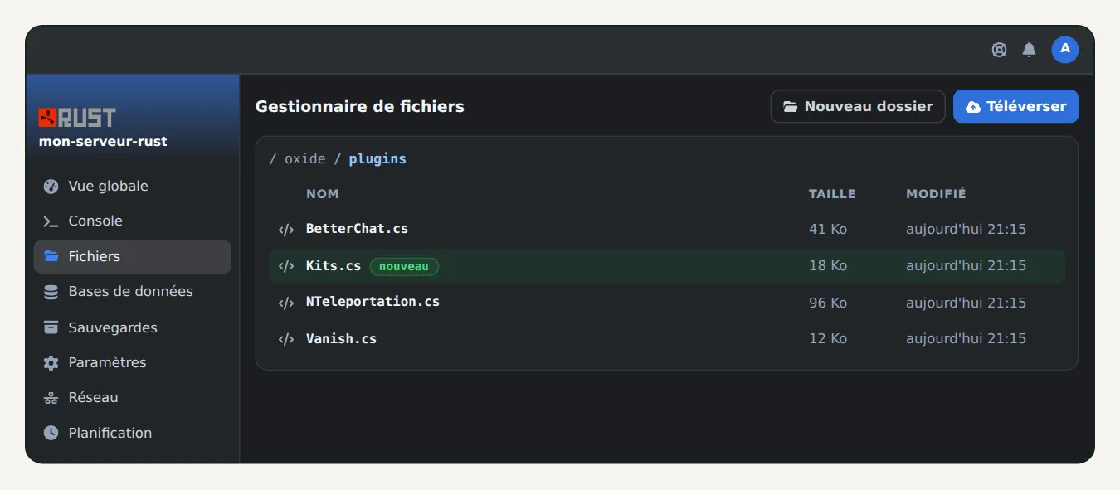This screenshot has height=490, width=1120.
Task: Click the modified date of Vanish.cs
Action: [966, 338]
